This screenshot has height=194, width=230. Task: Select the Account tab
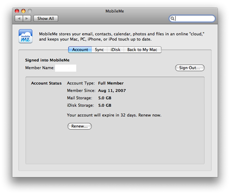(80, 50)
